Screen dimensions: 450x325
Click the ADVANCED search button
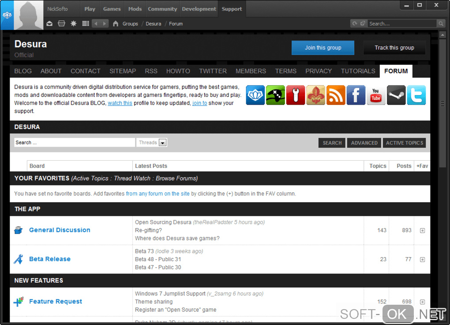(x=364, y=143)
